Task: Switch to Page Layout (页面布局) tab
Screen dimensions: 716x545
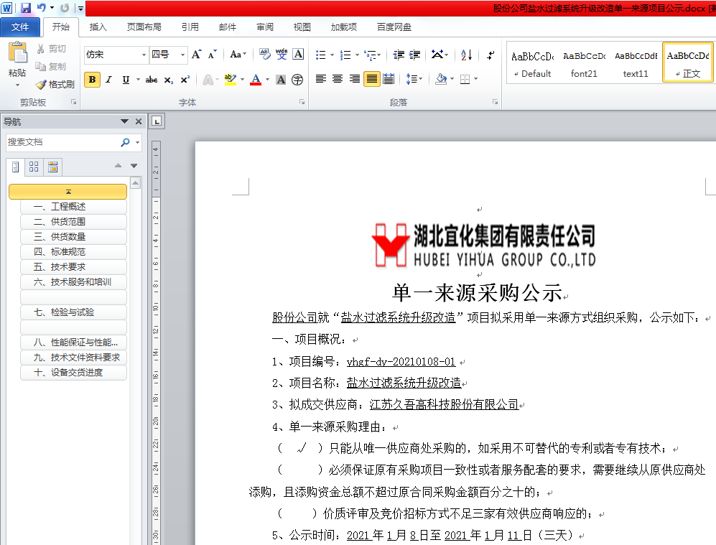Action: [144, 27]
